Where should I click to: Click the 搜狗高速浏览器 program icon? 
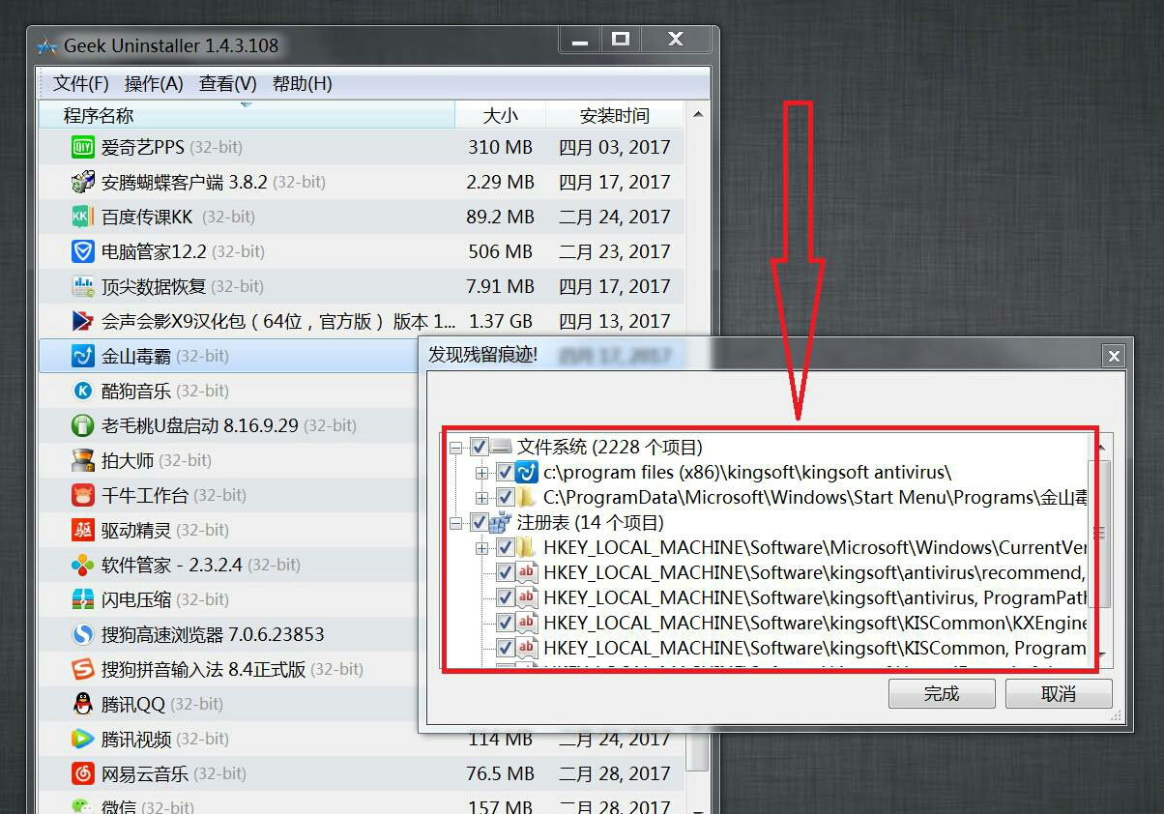83,634
